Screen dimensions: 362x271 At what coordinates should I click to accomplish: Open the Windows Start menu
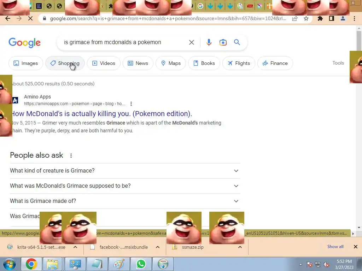(x=9, y=264)
